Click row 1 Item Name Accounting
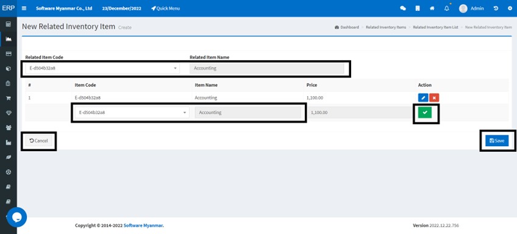This screenshot has width=517, height=234. pyautogui.click(x=205, y=98)
